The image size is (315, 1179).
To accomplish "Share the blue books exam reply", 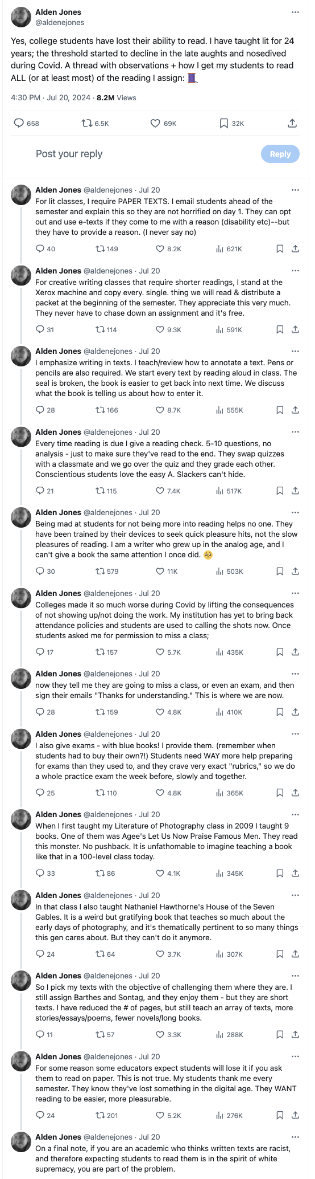I will click(x=295, y=793).
